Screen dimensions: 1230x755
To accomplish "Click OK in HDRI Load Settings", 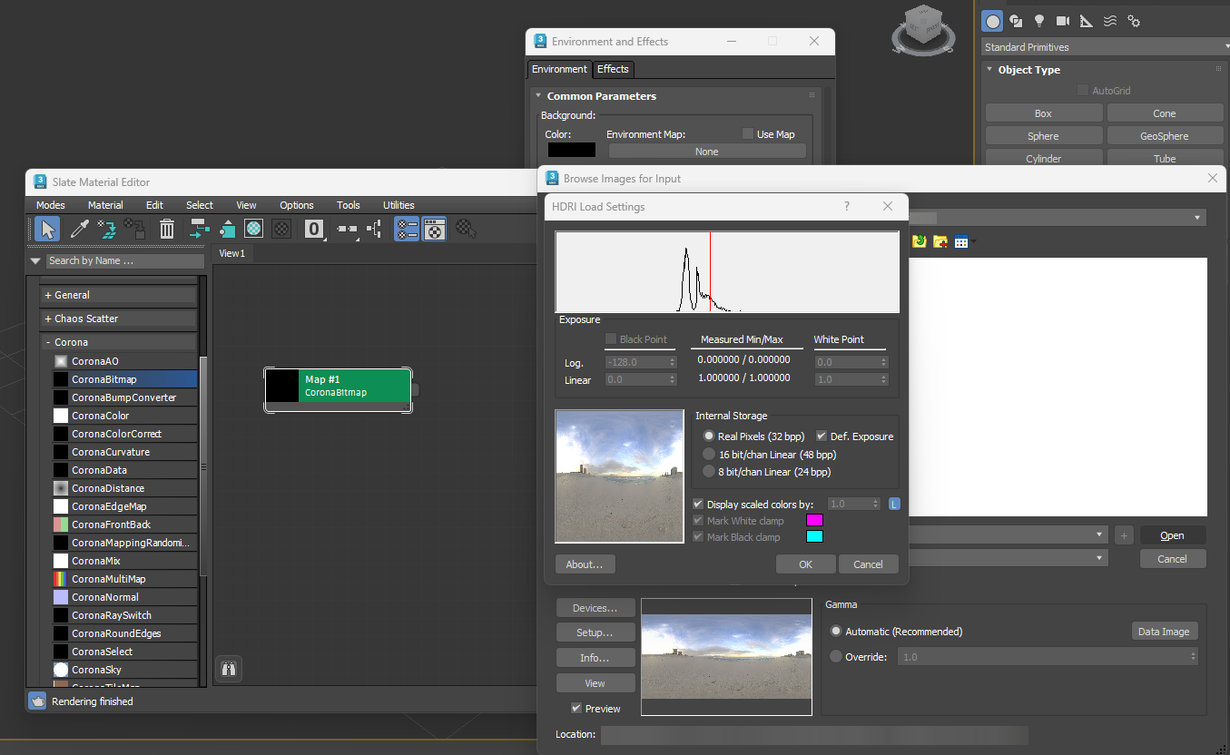I will (x=805, y=564).
